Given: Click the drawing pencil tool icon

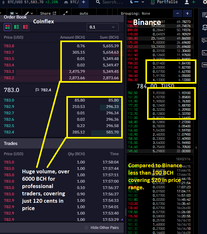Looking at the screenshot, I should tap(27, 13).
